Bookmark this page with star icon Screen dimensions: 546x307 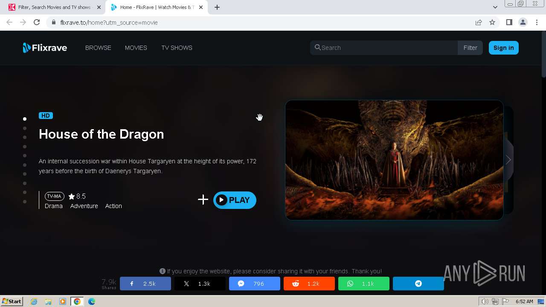click(x=492, y=22)
